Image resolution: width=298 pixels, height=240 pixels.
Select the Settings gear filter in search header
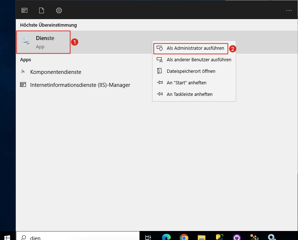[x=59, y=10]
